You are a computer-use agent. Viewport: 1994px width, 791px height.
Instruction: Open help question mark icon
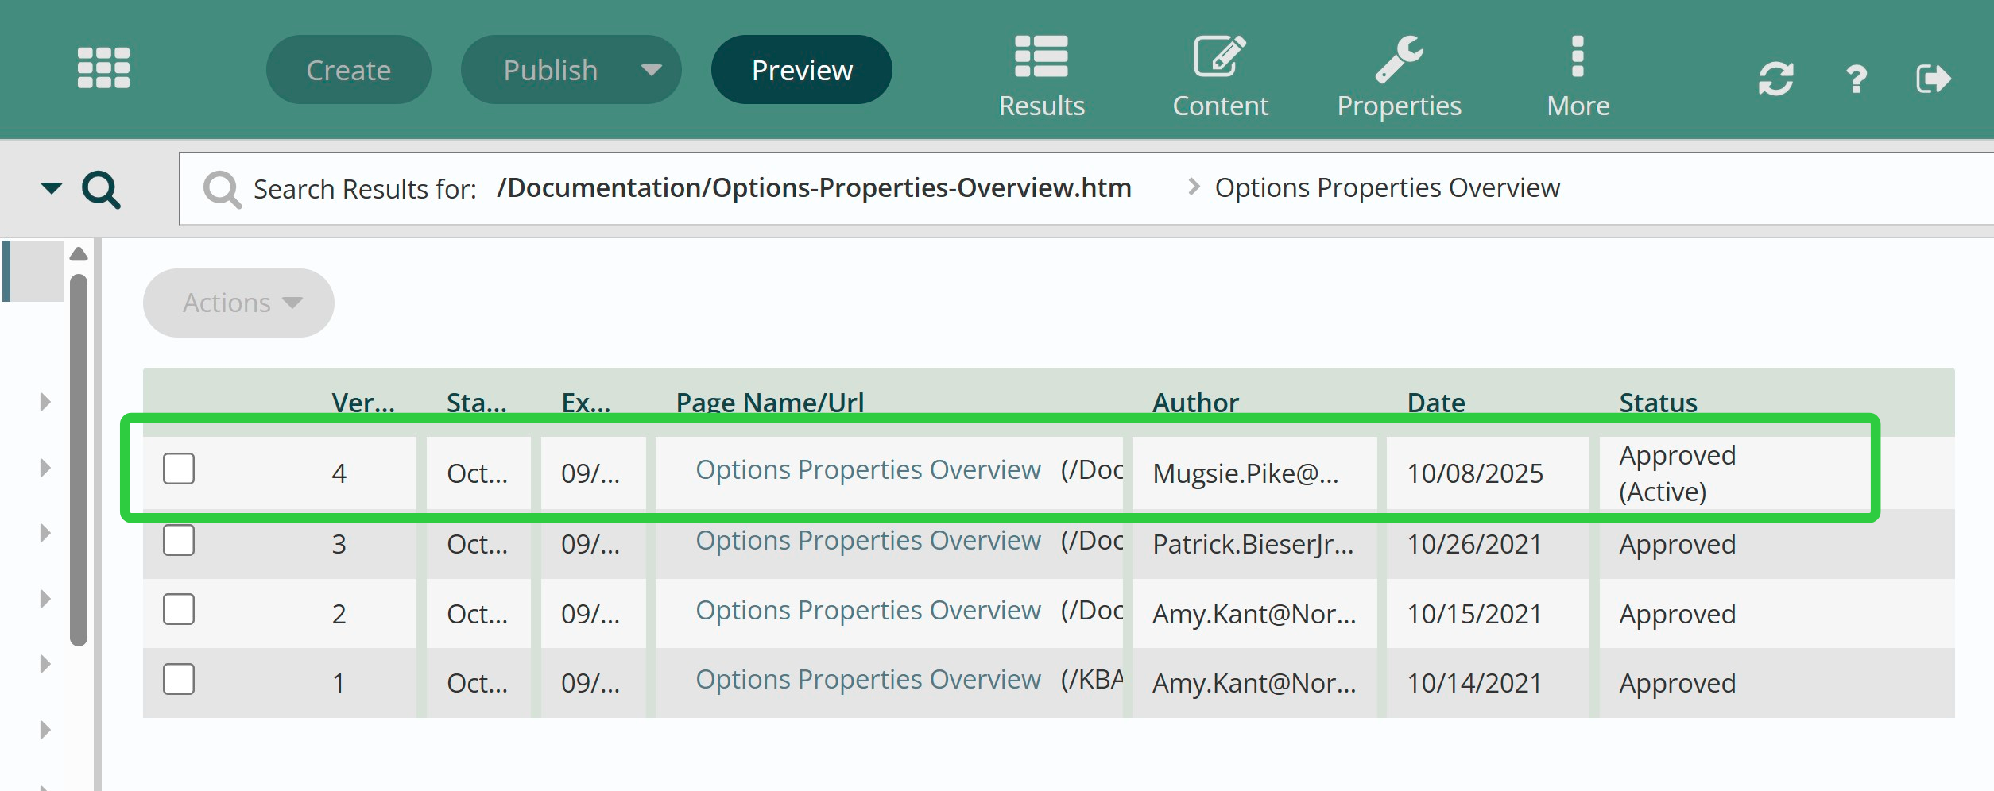tap(1856, 79)
